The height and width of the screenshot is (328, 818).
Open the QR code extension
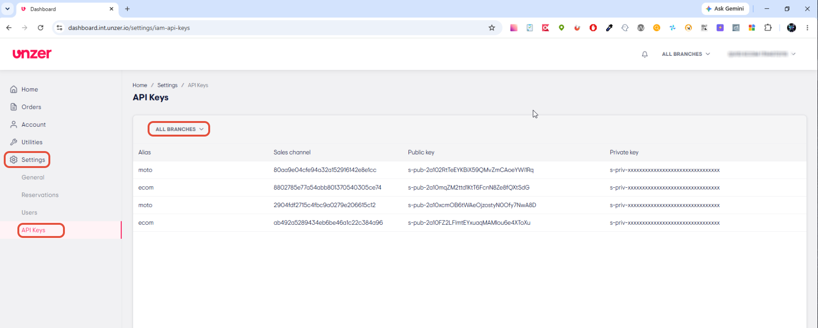[x=704, y=28]
